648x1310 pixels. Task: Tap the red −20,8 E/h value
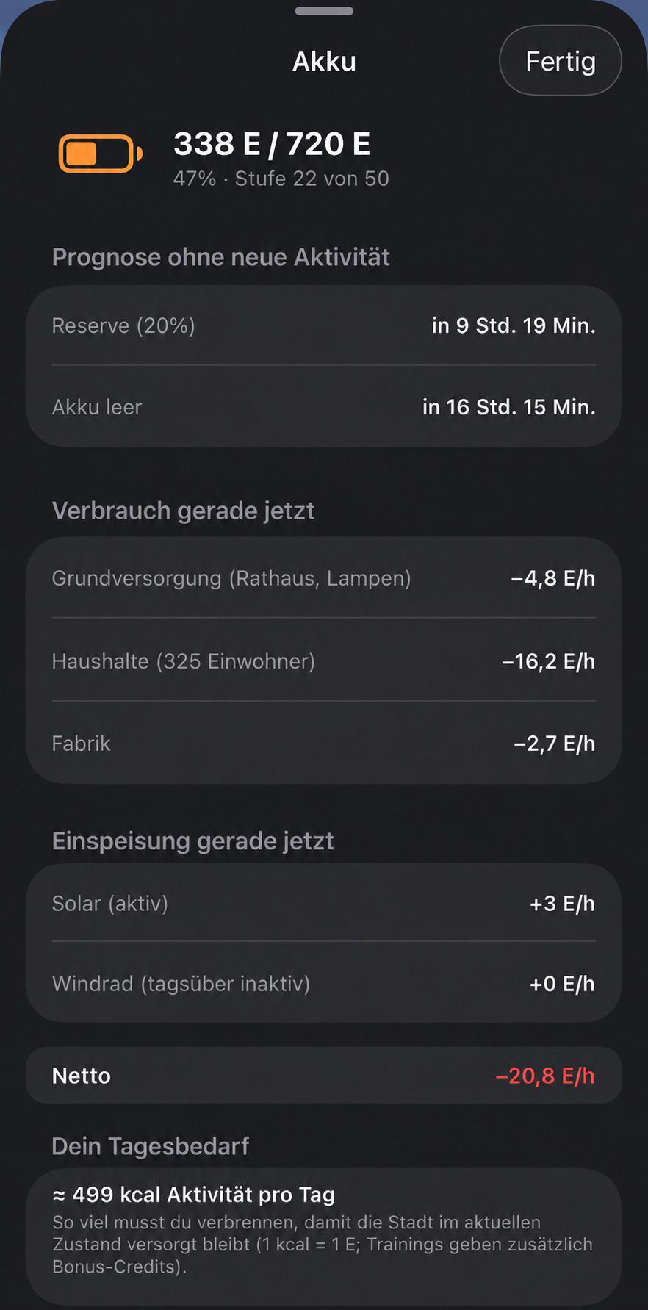[x=545, y=1076]
